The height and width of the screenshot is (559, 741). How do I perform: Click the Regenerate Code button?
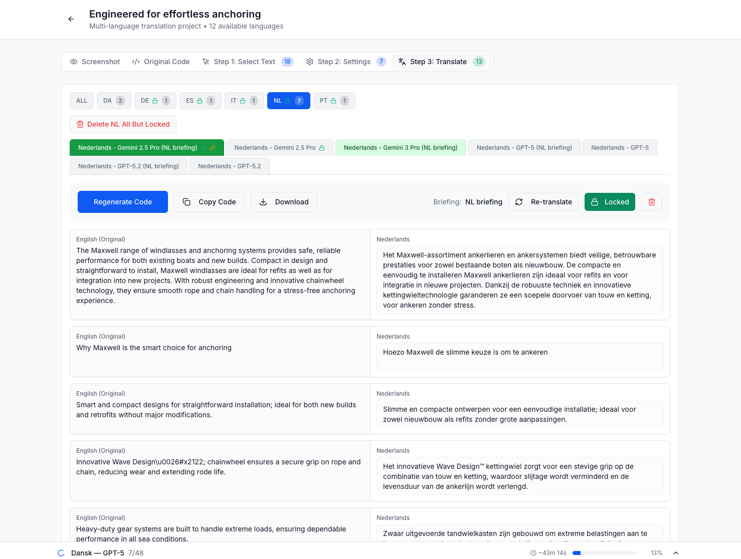tap(123, 202)
